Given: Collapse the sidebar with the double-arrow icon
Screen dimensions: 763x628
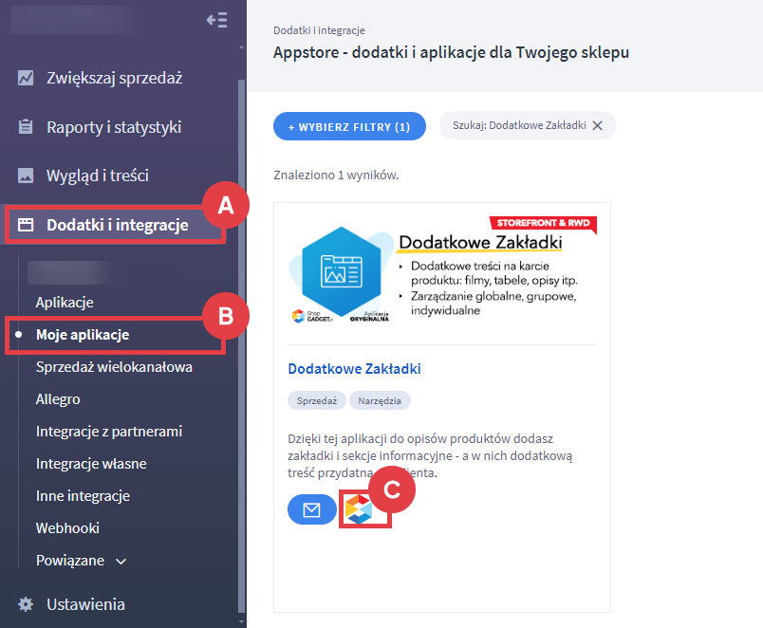Looking at the screenshot, I should (x=217, y=19).
